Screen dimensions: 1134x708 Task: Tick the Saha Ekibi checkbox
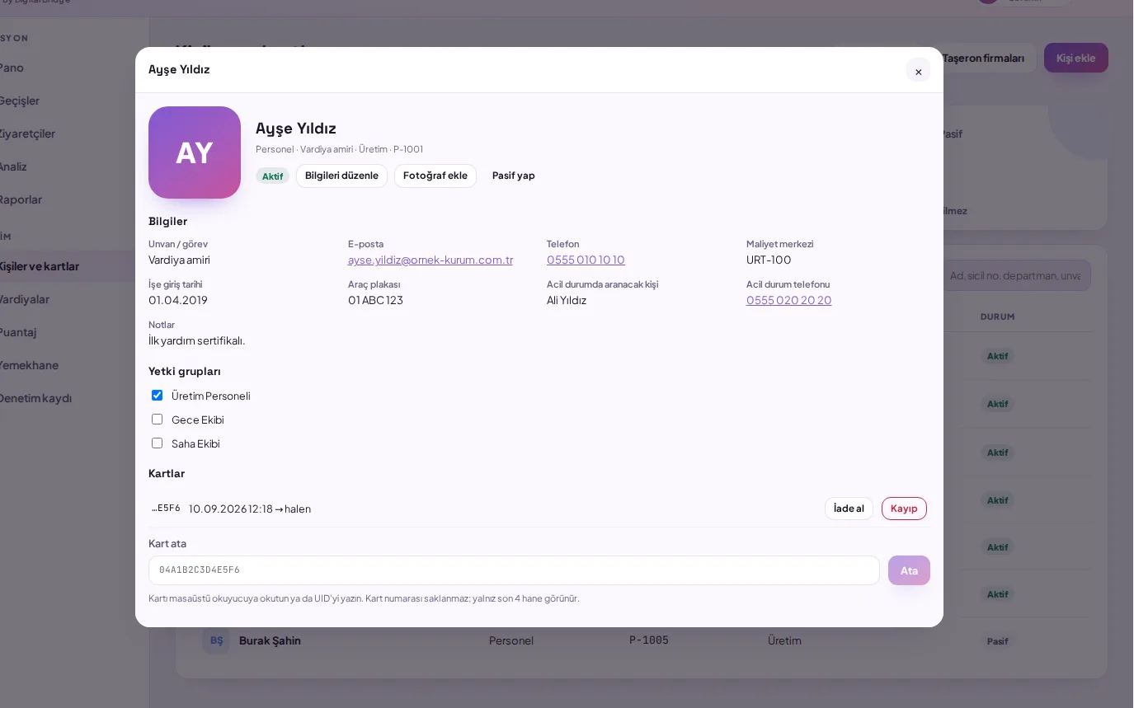[157, 443]
